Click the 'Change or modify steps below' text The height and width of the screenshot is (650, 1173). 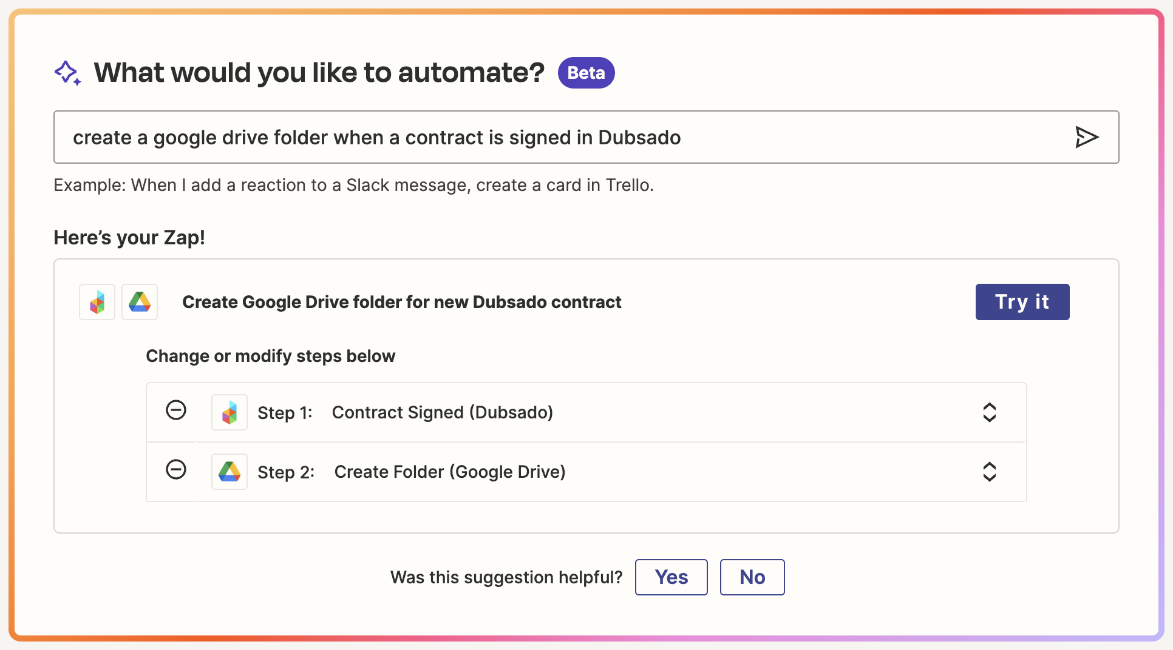point(271,356)
